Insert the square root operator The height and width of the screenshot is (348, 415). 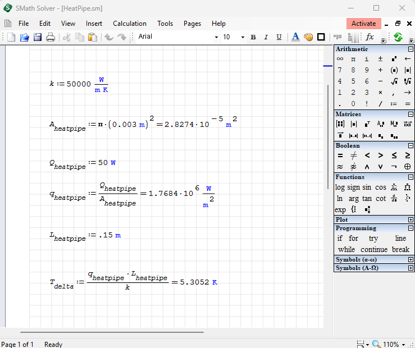pos(394,81)
